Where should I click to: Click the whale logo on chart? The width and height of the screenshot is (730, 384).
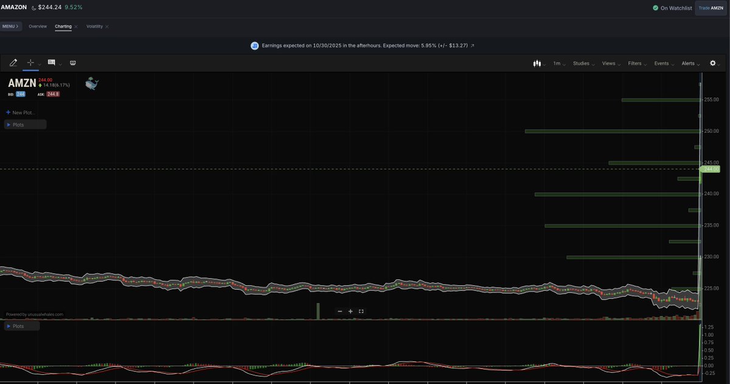tap(91, 84)
